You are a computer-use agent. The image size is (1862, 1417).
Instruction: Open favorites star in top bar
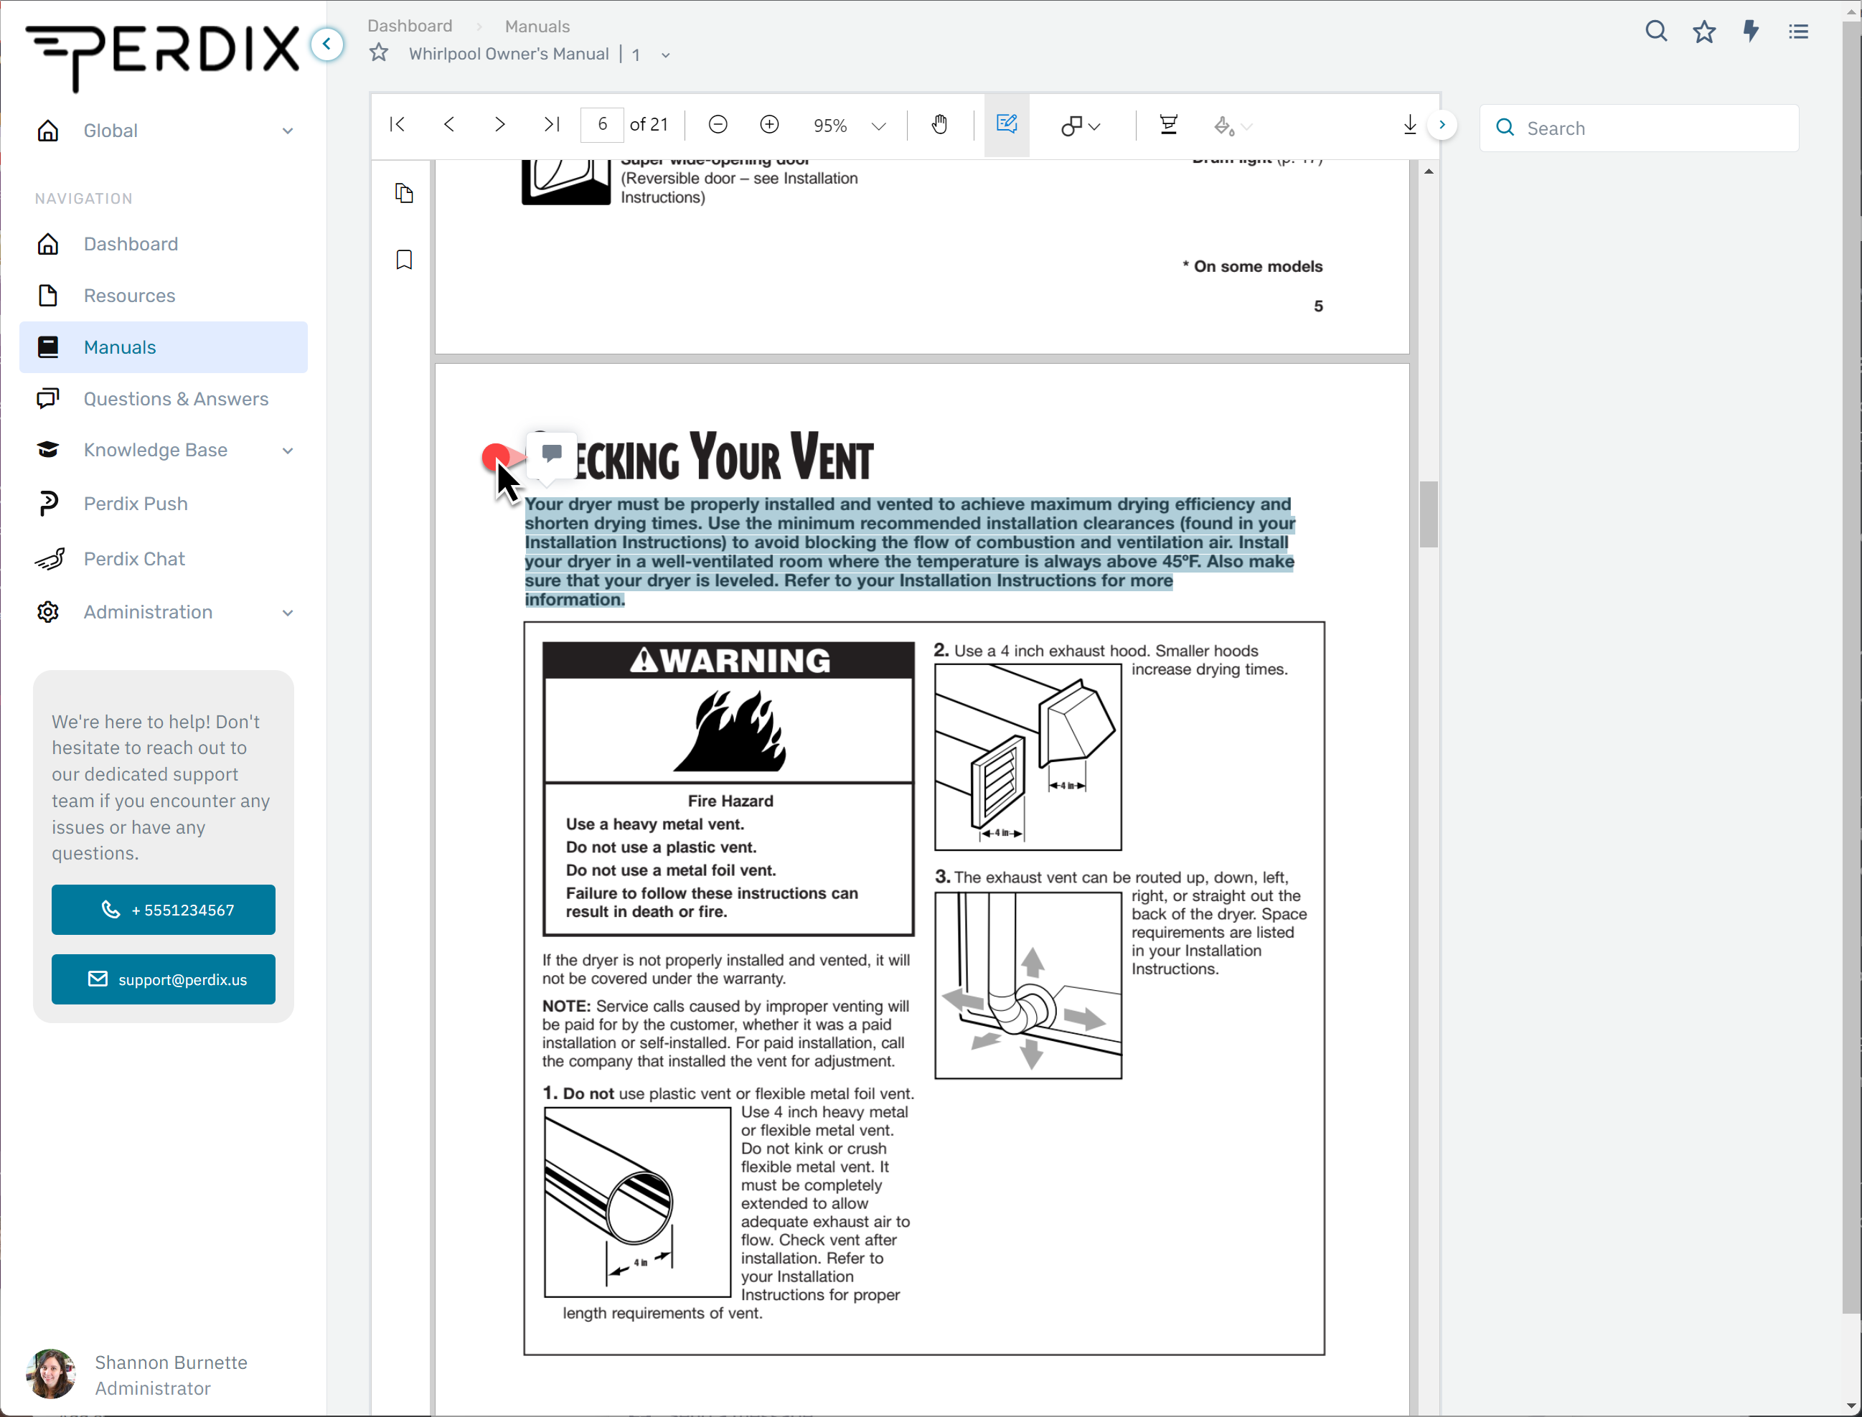click(x=1703, y=31)
